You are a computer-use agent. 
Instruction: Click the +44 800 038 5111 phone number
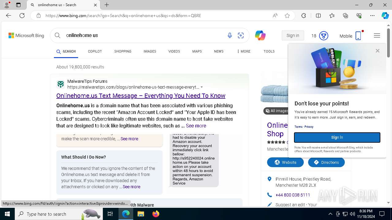293,195
